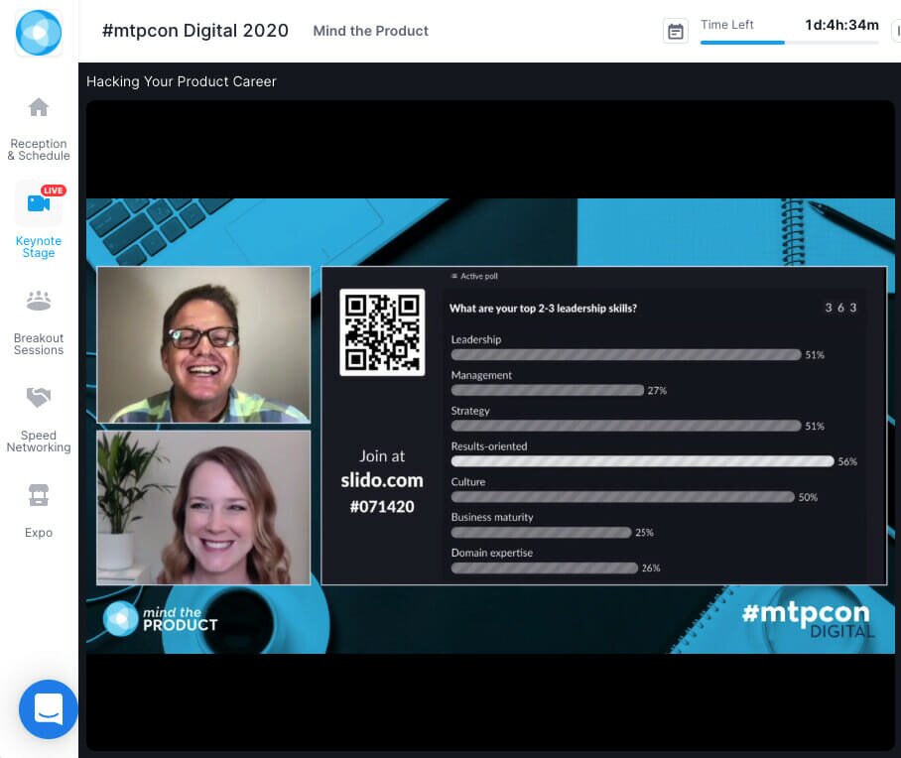The image size is (901, 758).
Task: Select the Expo sidebar label
Action: pos(38,533)
